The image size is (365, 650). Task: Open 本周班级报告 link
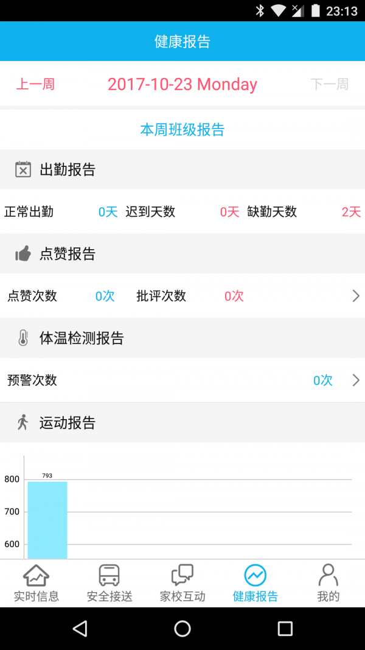(182, 129)
